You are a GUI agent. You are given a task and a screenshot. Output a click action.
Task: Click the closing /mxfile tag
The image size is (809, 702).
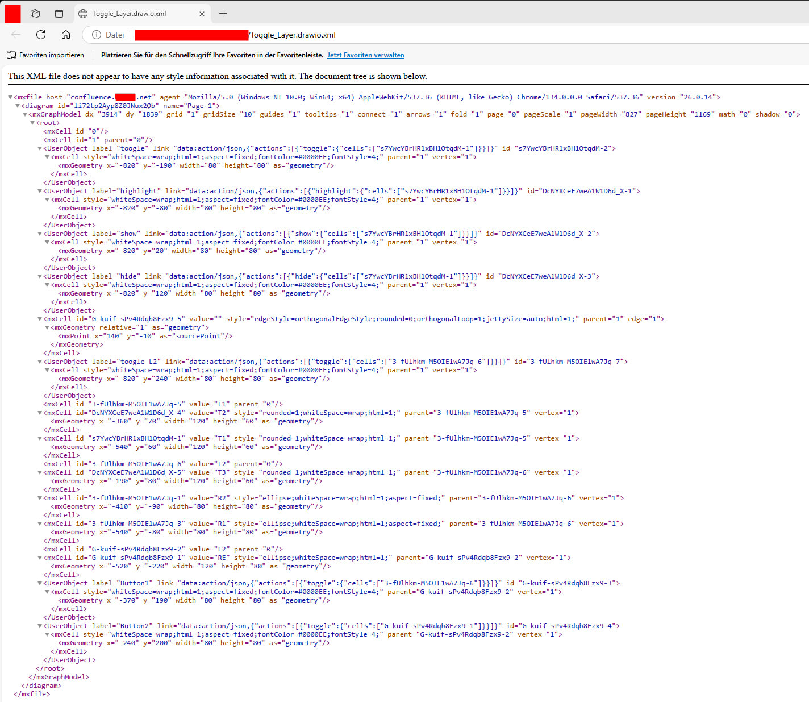click(32, 694)
